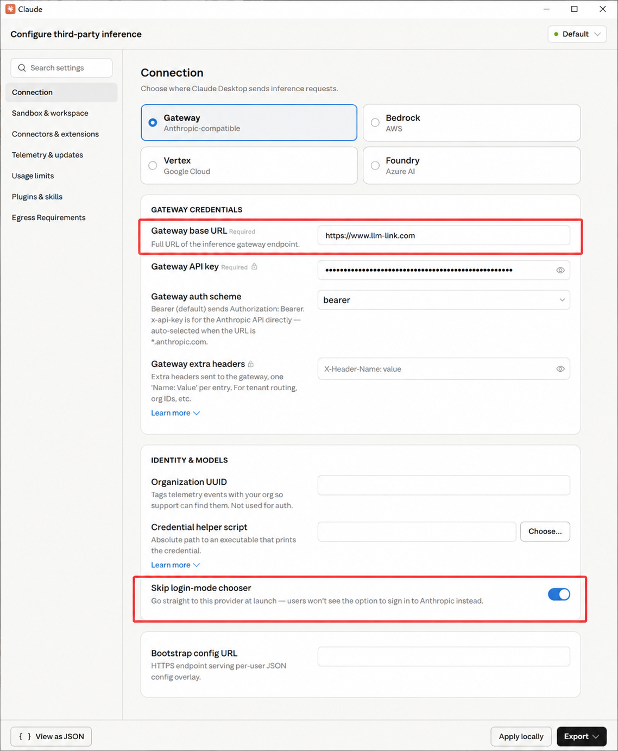Expand Learn more under Gateway extra headers
Image resolution: width=618 pixels, height=751 pixels.
tap(175, 413)
